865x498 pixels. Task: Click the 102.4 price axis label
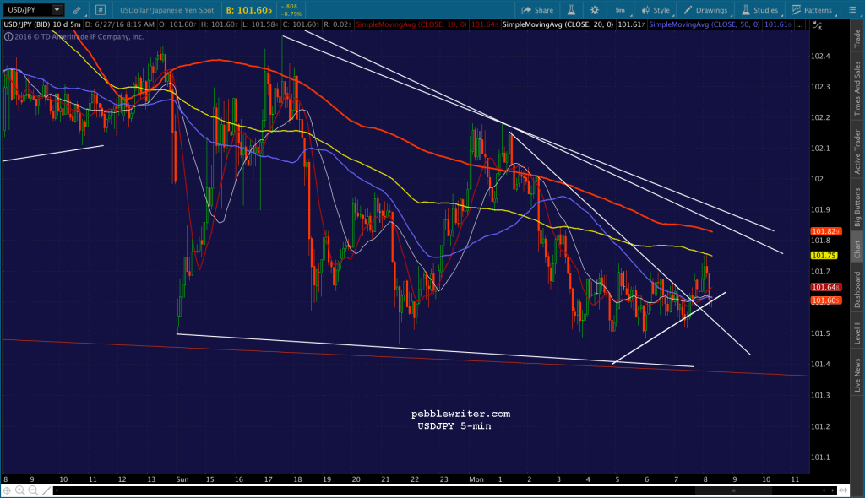pos(820,56)
